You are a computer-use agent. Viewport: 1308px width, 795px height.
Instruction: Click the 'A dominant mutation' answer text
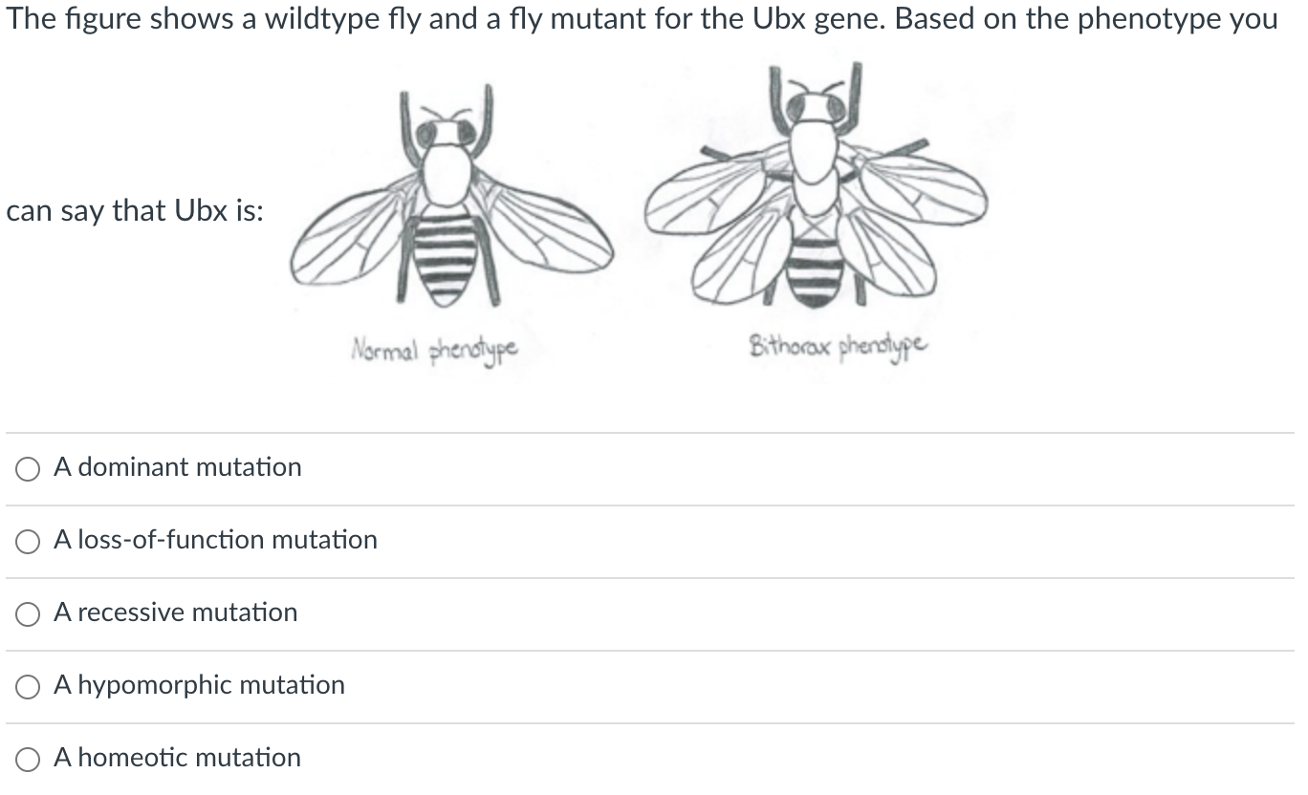coord(178,468)
